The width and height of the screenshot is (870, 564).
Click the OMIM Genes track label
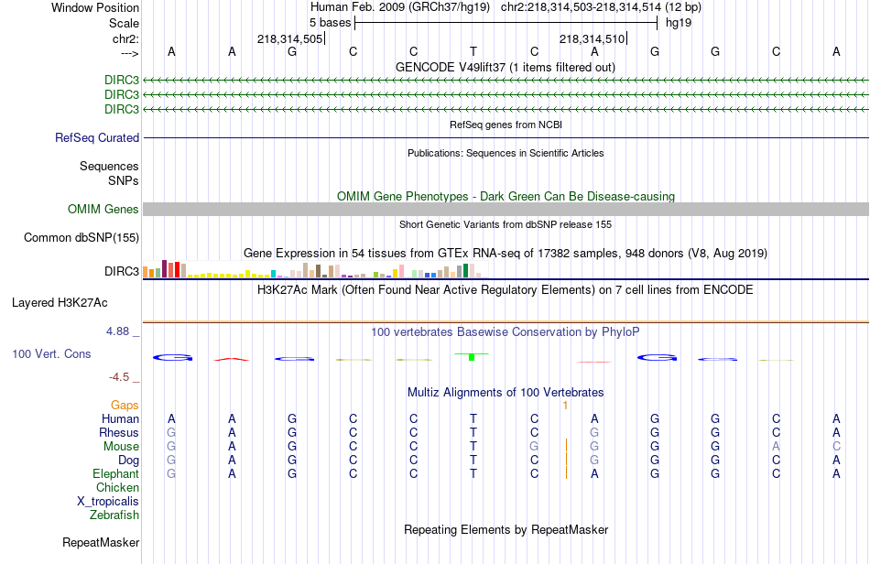[103, 209]
